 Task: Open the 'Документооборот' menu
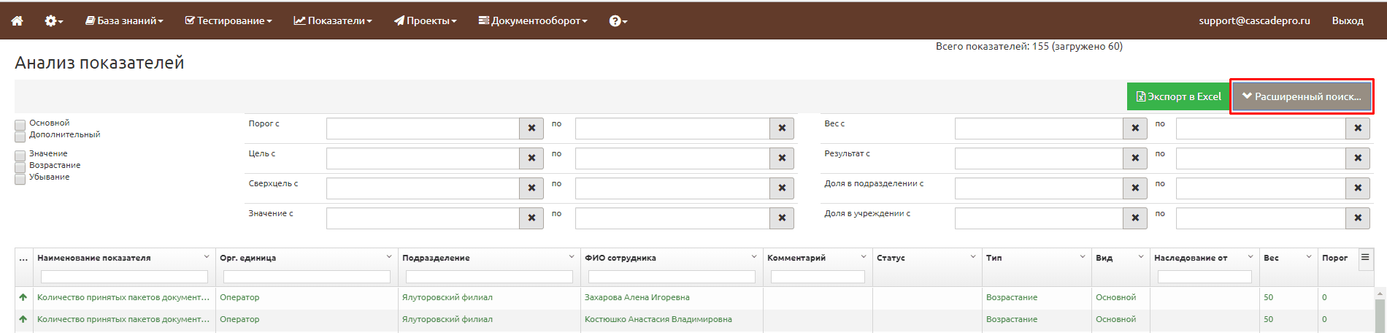click(533, 20)
